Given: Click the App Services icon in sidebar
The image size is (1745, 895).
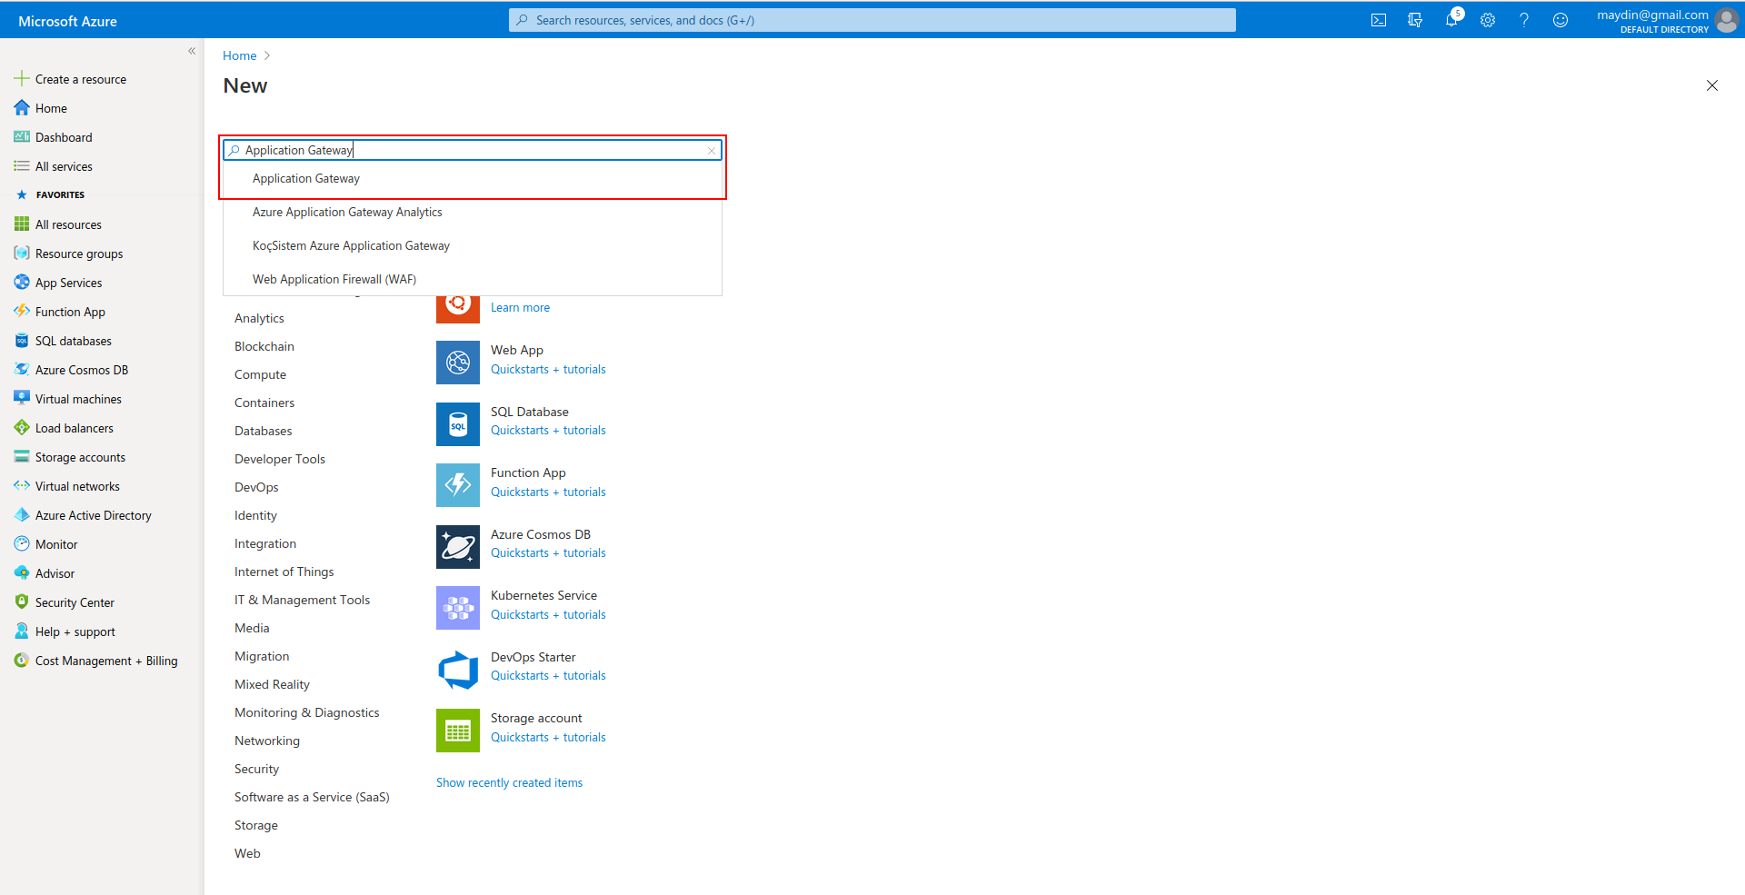Looking at the screenshot, I should coord(22,283).
